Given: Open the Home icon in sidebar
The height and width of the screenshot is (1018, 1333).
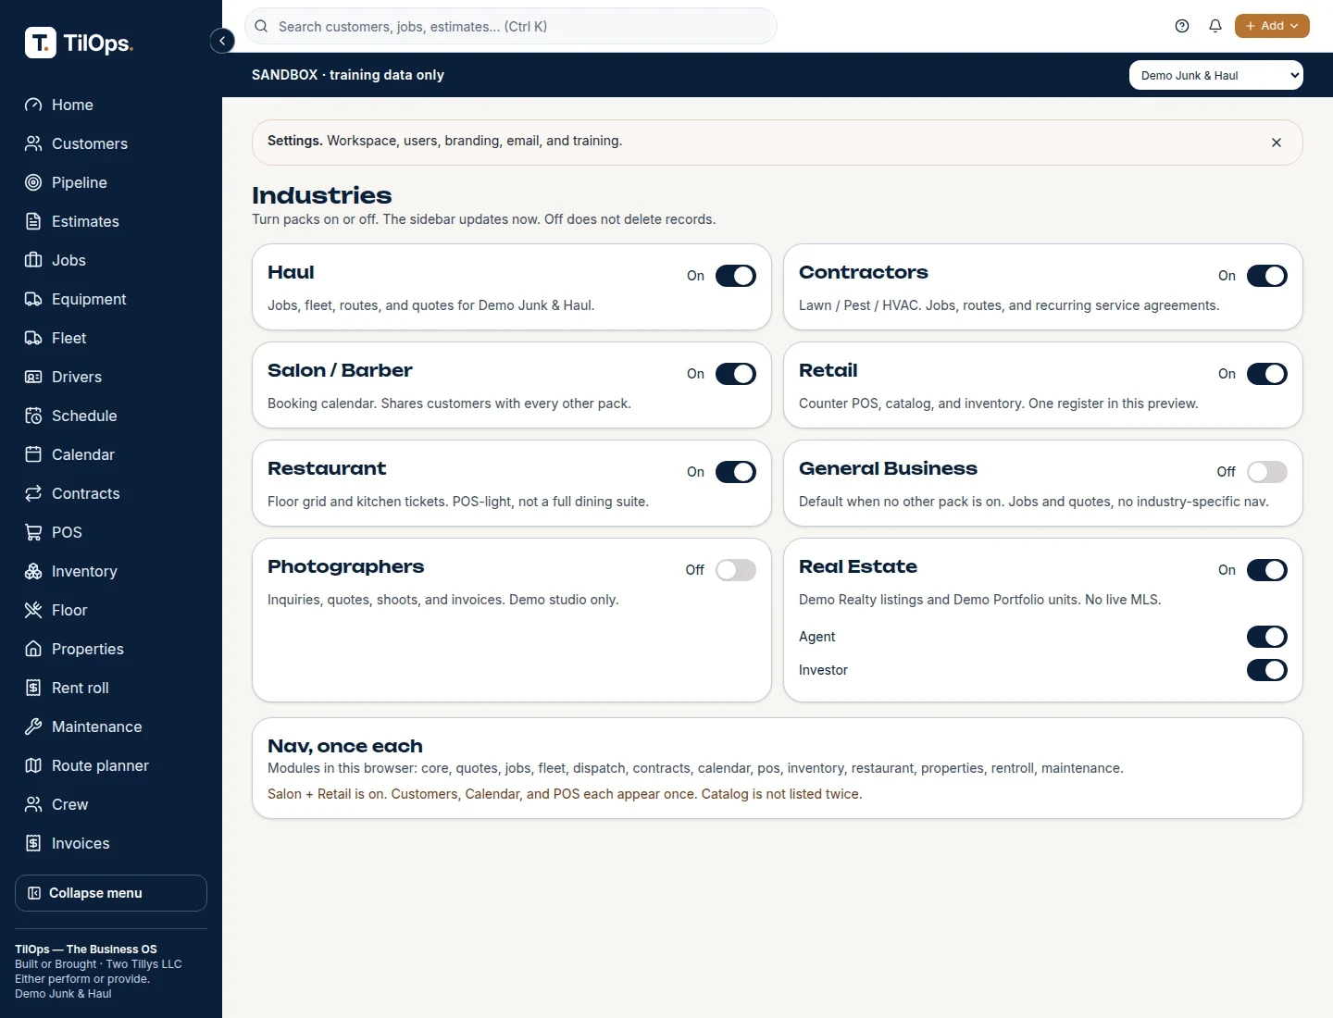Looking at the screenshot, I should pyautogui.click(x=33, y=105).
